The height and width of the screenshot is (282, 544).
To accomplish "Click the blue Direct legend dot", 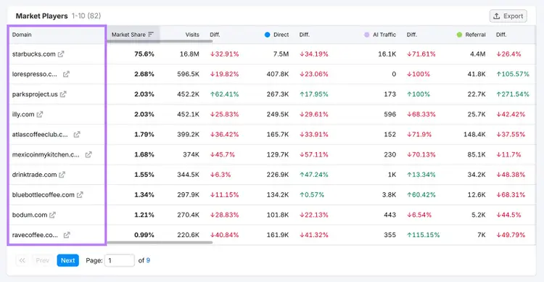I will coord(267,35).
